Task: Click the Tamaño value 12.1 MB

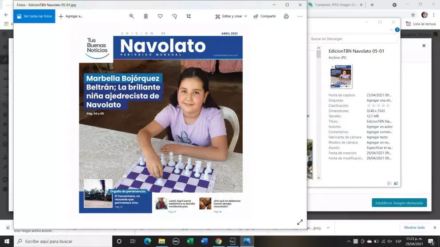Action: [x=373, y=116]
